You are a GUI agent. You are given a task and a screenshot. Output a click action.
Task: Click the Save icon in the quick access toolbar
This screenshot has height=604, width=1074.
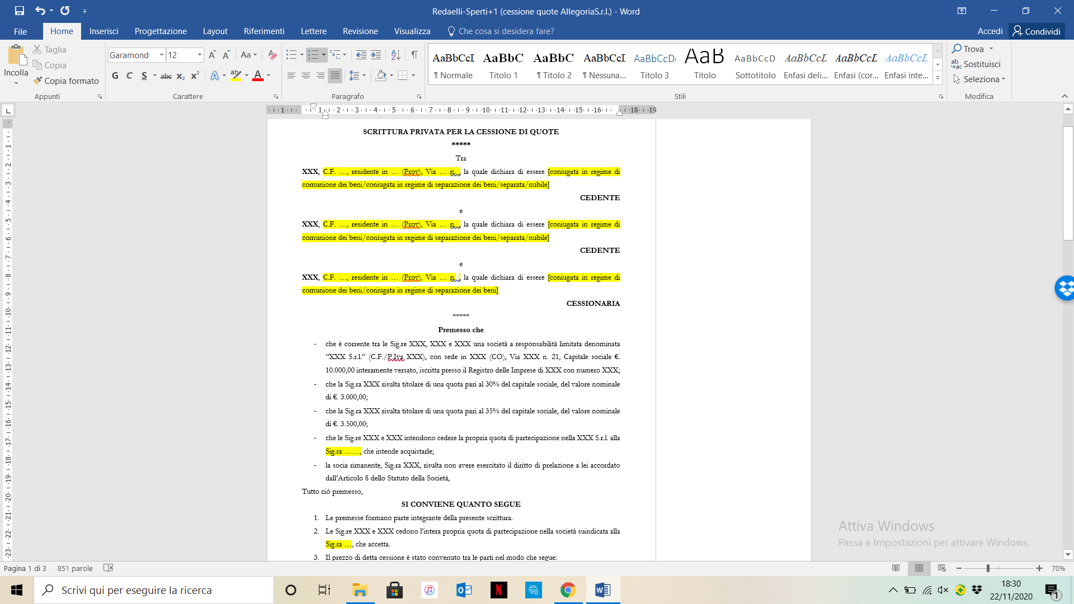click(20, 11)
